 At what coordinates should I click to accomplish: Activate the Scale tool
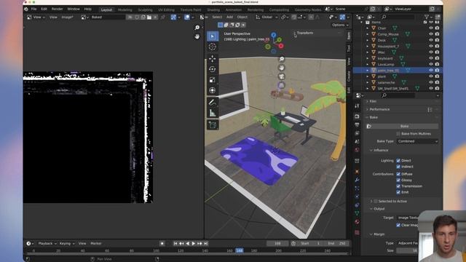tap(213, 80)
